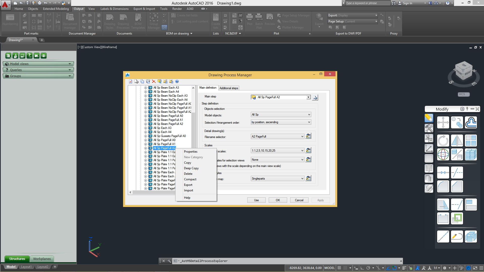This screenshot has width=484, height=272.
Task: Open the Help question-mark icon in the dialog toolbar
Action: pos(177,81)
